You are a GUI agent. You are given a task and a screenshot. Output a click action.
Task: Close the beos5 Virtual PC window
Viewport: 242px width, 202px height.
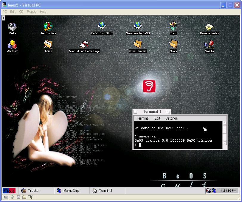(x=237, y=5)
